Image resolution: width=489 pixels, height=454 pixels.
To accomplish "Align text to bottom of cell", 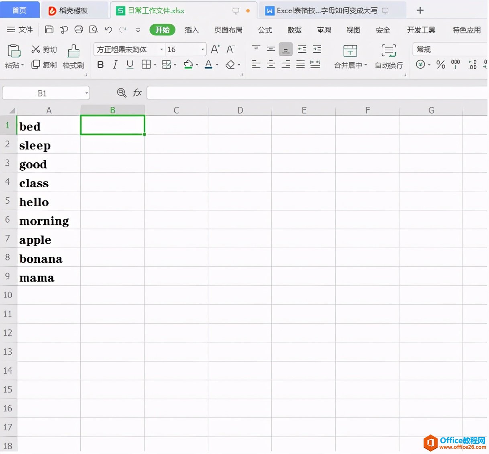I will click(286, 49).
